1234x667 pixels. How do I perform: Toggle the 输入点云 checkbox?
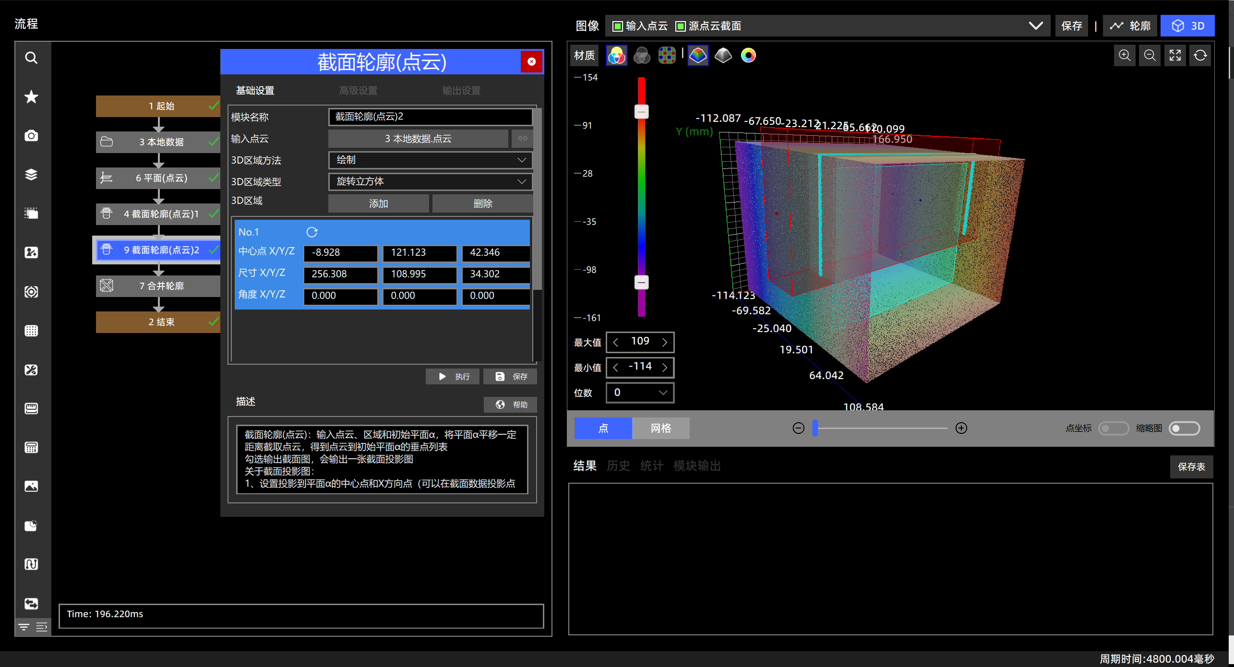point(618,26)
